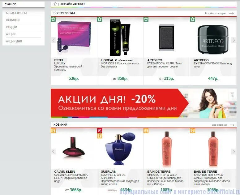The width and height of the screenshot is (240, 195).
Task: Open the Guerlain blue perfume bottle image
Action: coord(120,149)
